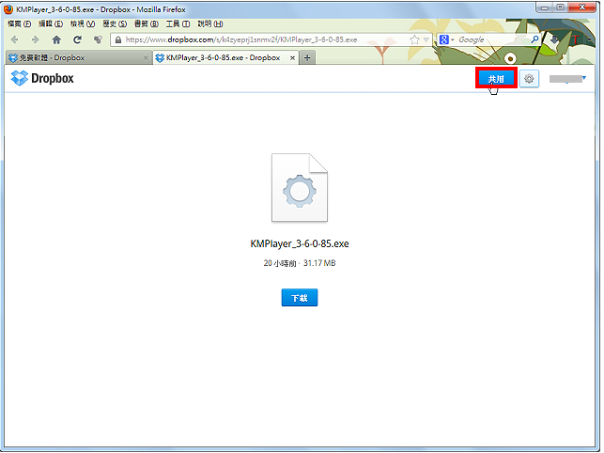
Task: Maximize the Firefox window
Action: 561,7
